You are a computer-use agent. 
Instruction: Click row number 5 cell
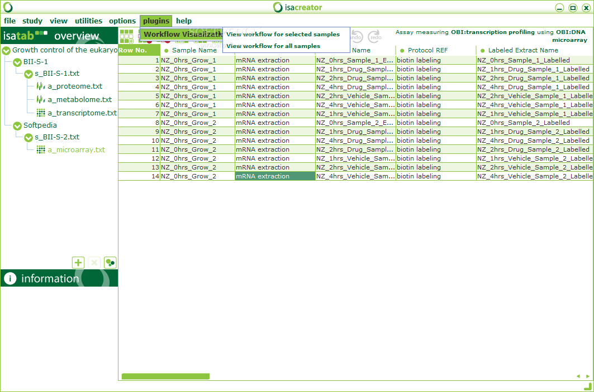click(139, 96)
